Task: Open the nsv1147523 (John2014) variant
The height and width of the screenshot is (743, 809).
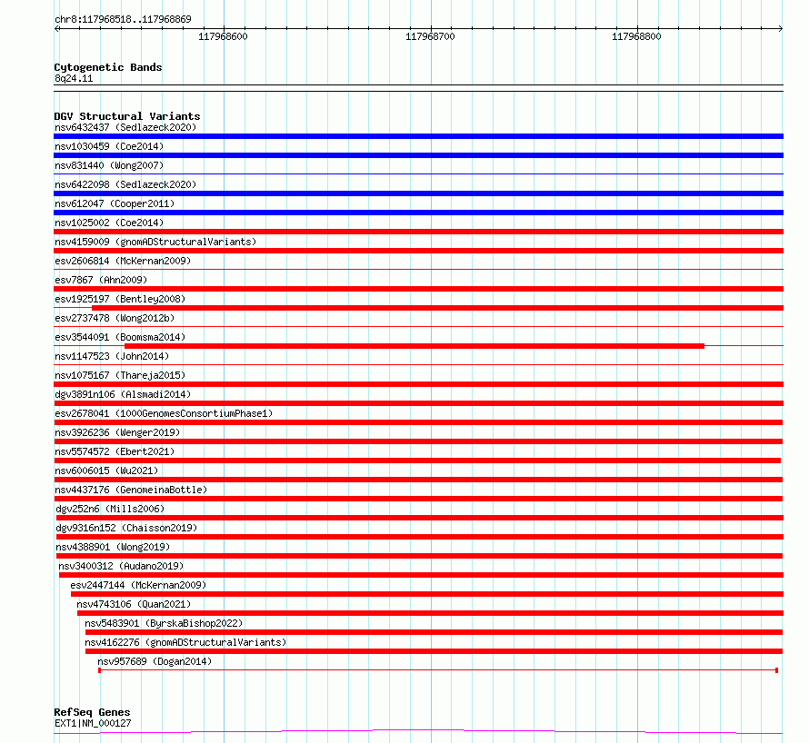Action: [112, 356]
